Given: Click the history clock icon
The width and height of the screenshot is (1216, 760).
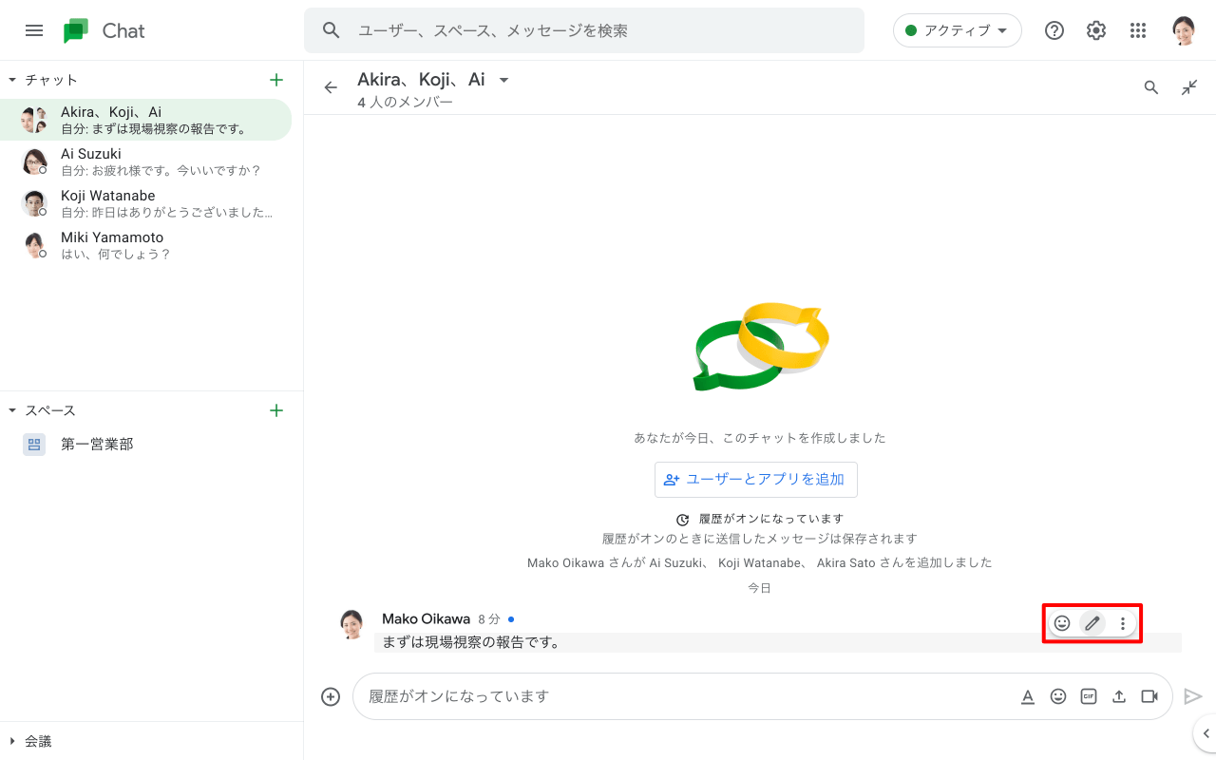Looking at the screenshot, I should pos(682,520).
